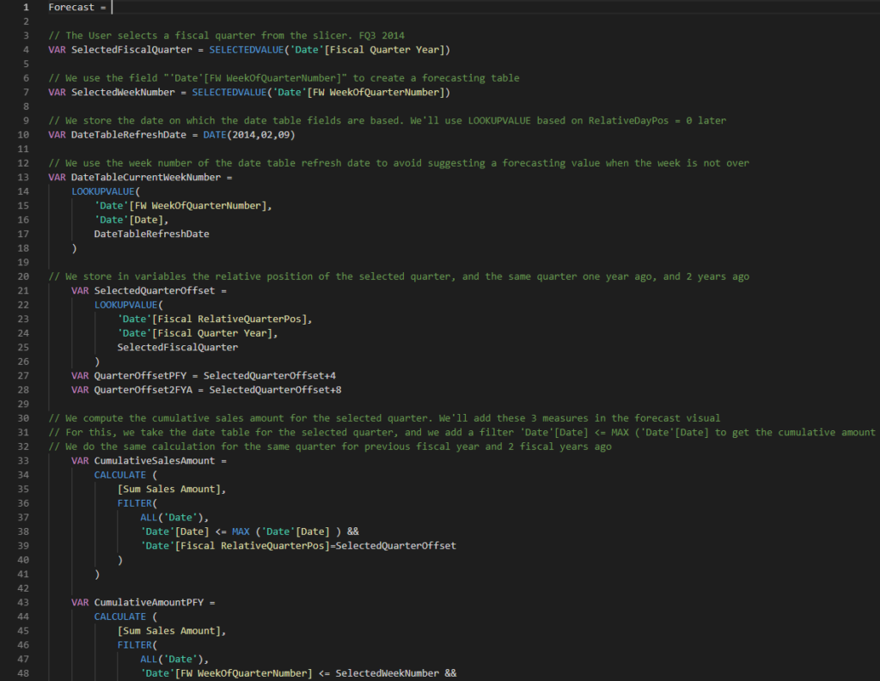Click DateTableCurrentWeekNumber variable on line 13
Viewport: 880px width, 681px height.
(143, 177)
